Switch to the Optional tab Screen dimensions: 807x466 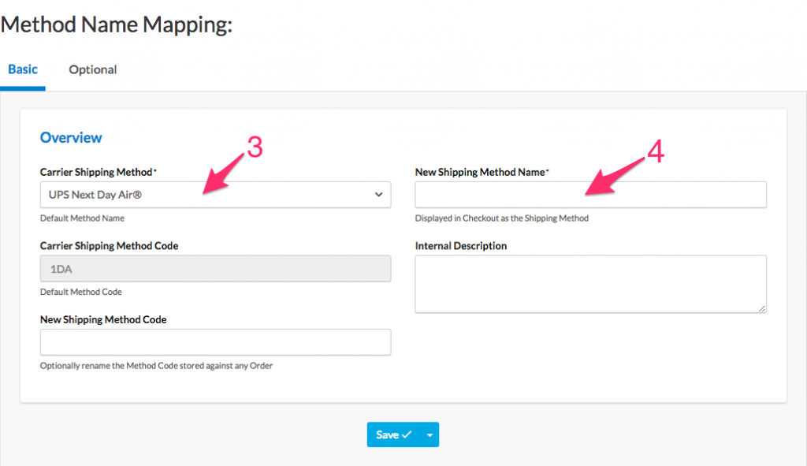(x=92, y=69)
